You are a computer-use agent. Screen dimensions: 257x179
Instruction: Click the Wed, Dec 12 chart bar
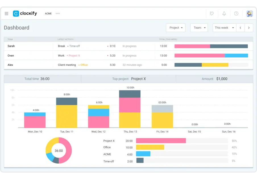[98, 116]
